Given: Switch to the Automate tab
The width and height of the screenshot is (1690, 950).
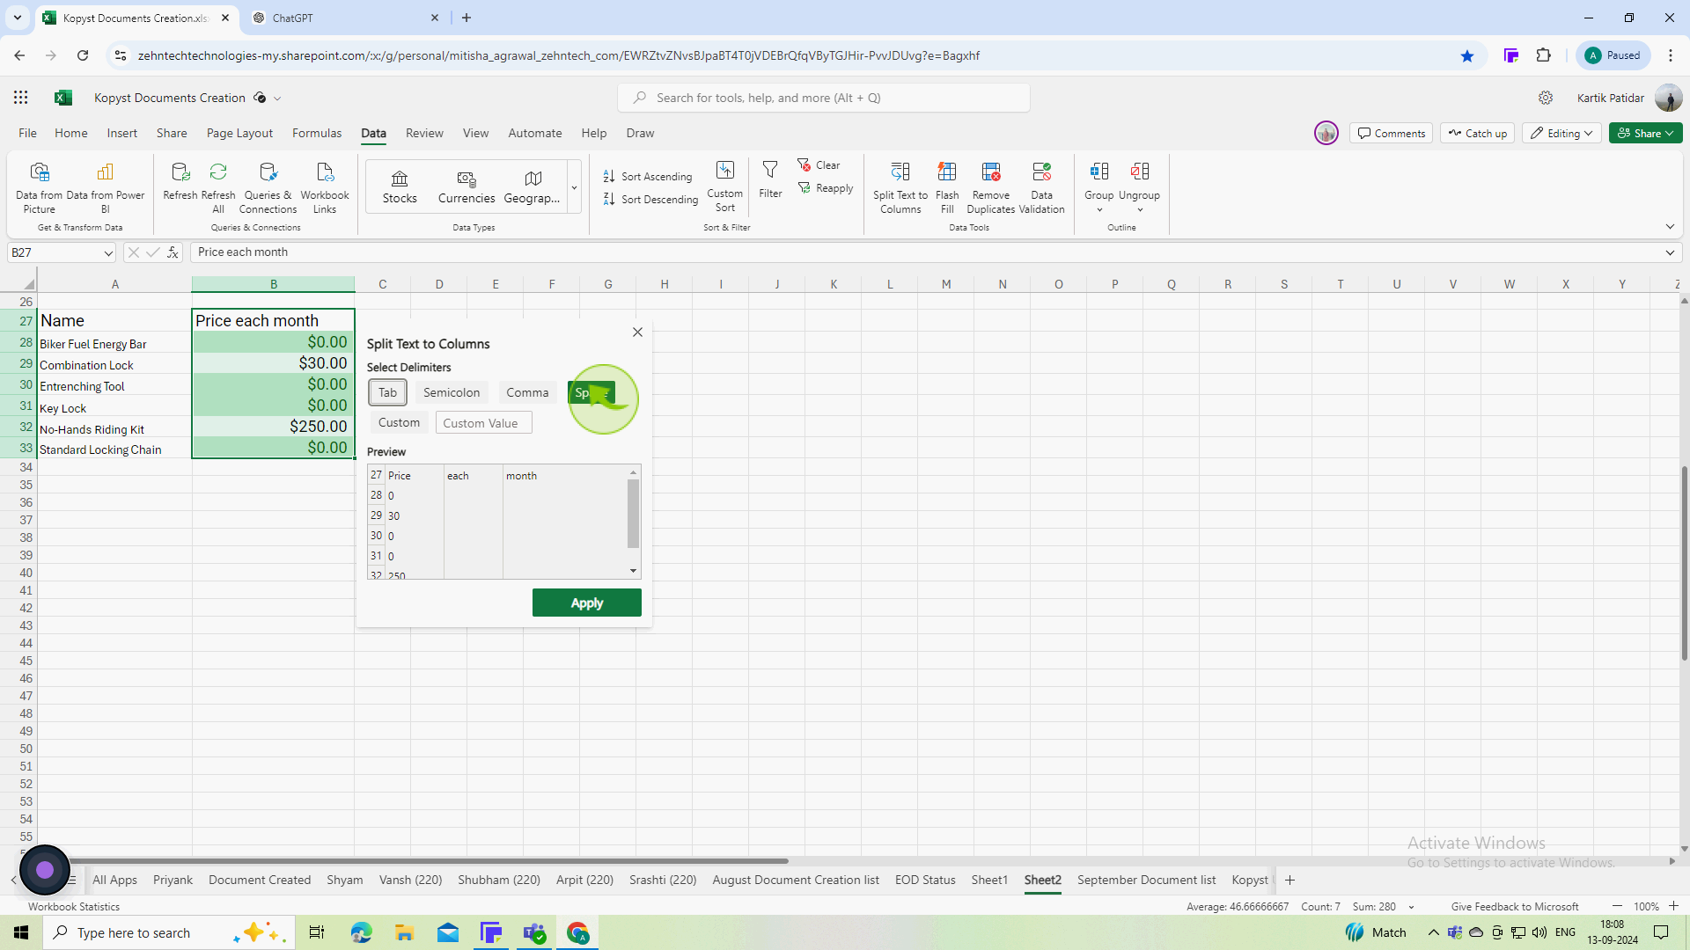Looking at the screenshot, I should point(535,133).
